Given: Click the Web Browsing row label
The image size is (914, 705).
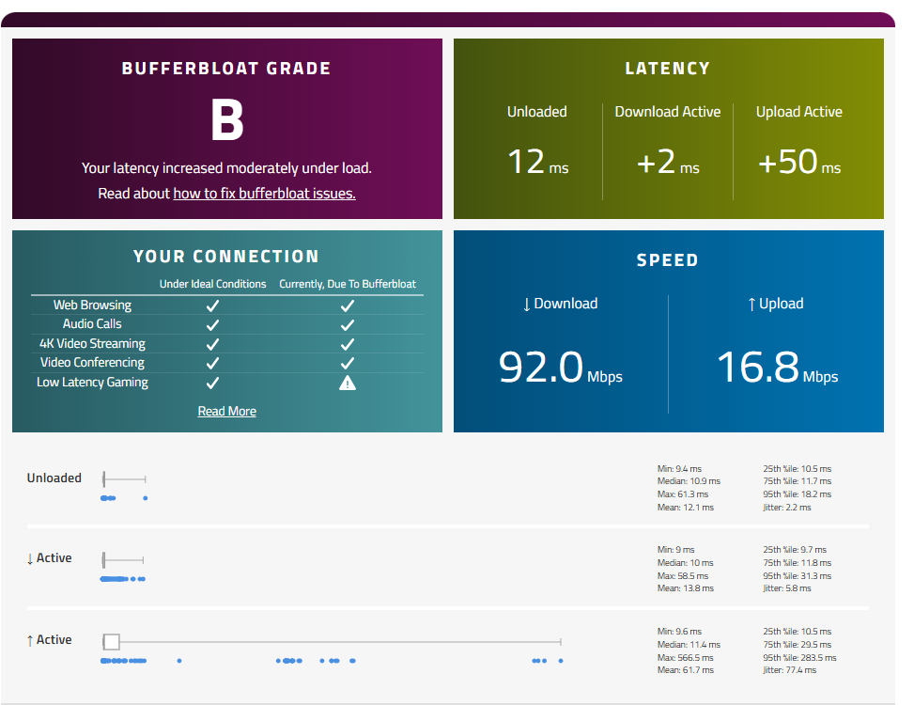Looking at the screenshot, I should [92, 305].
